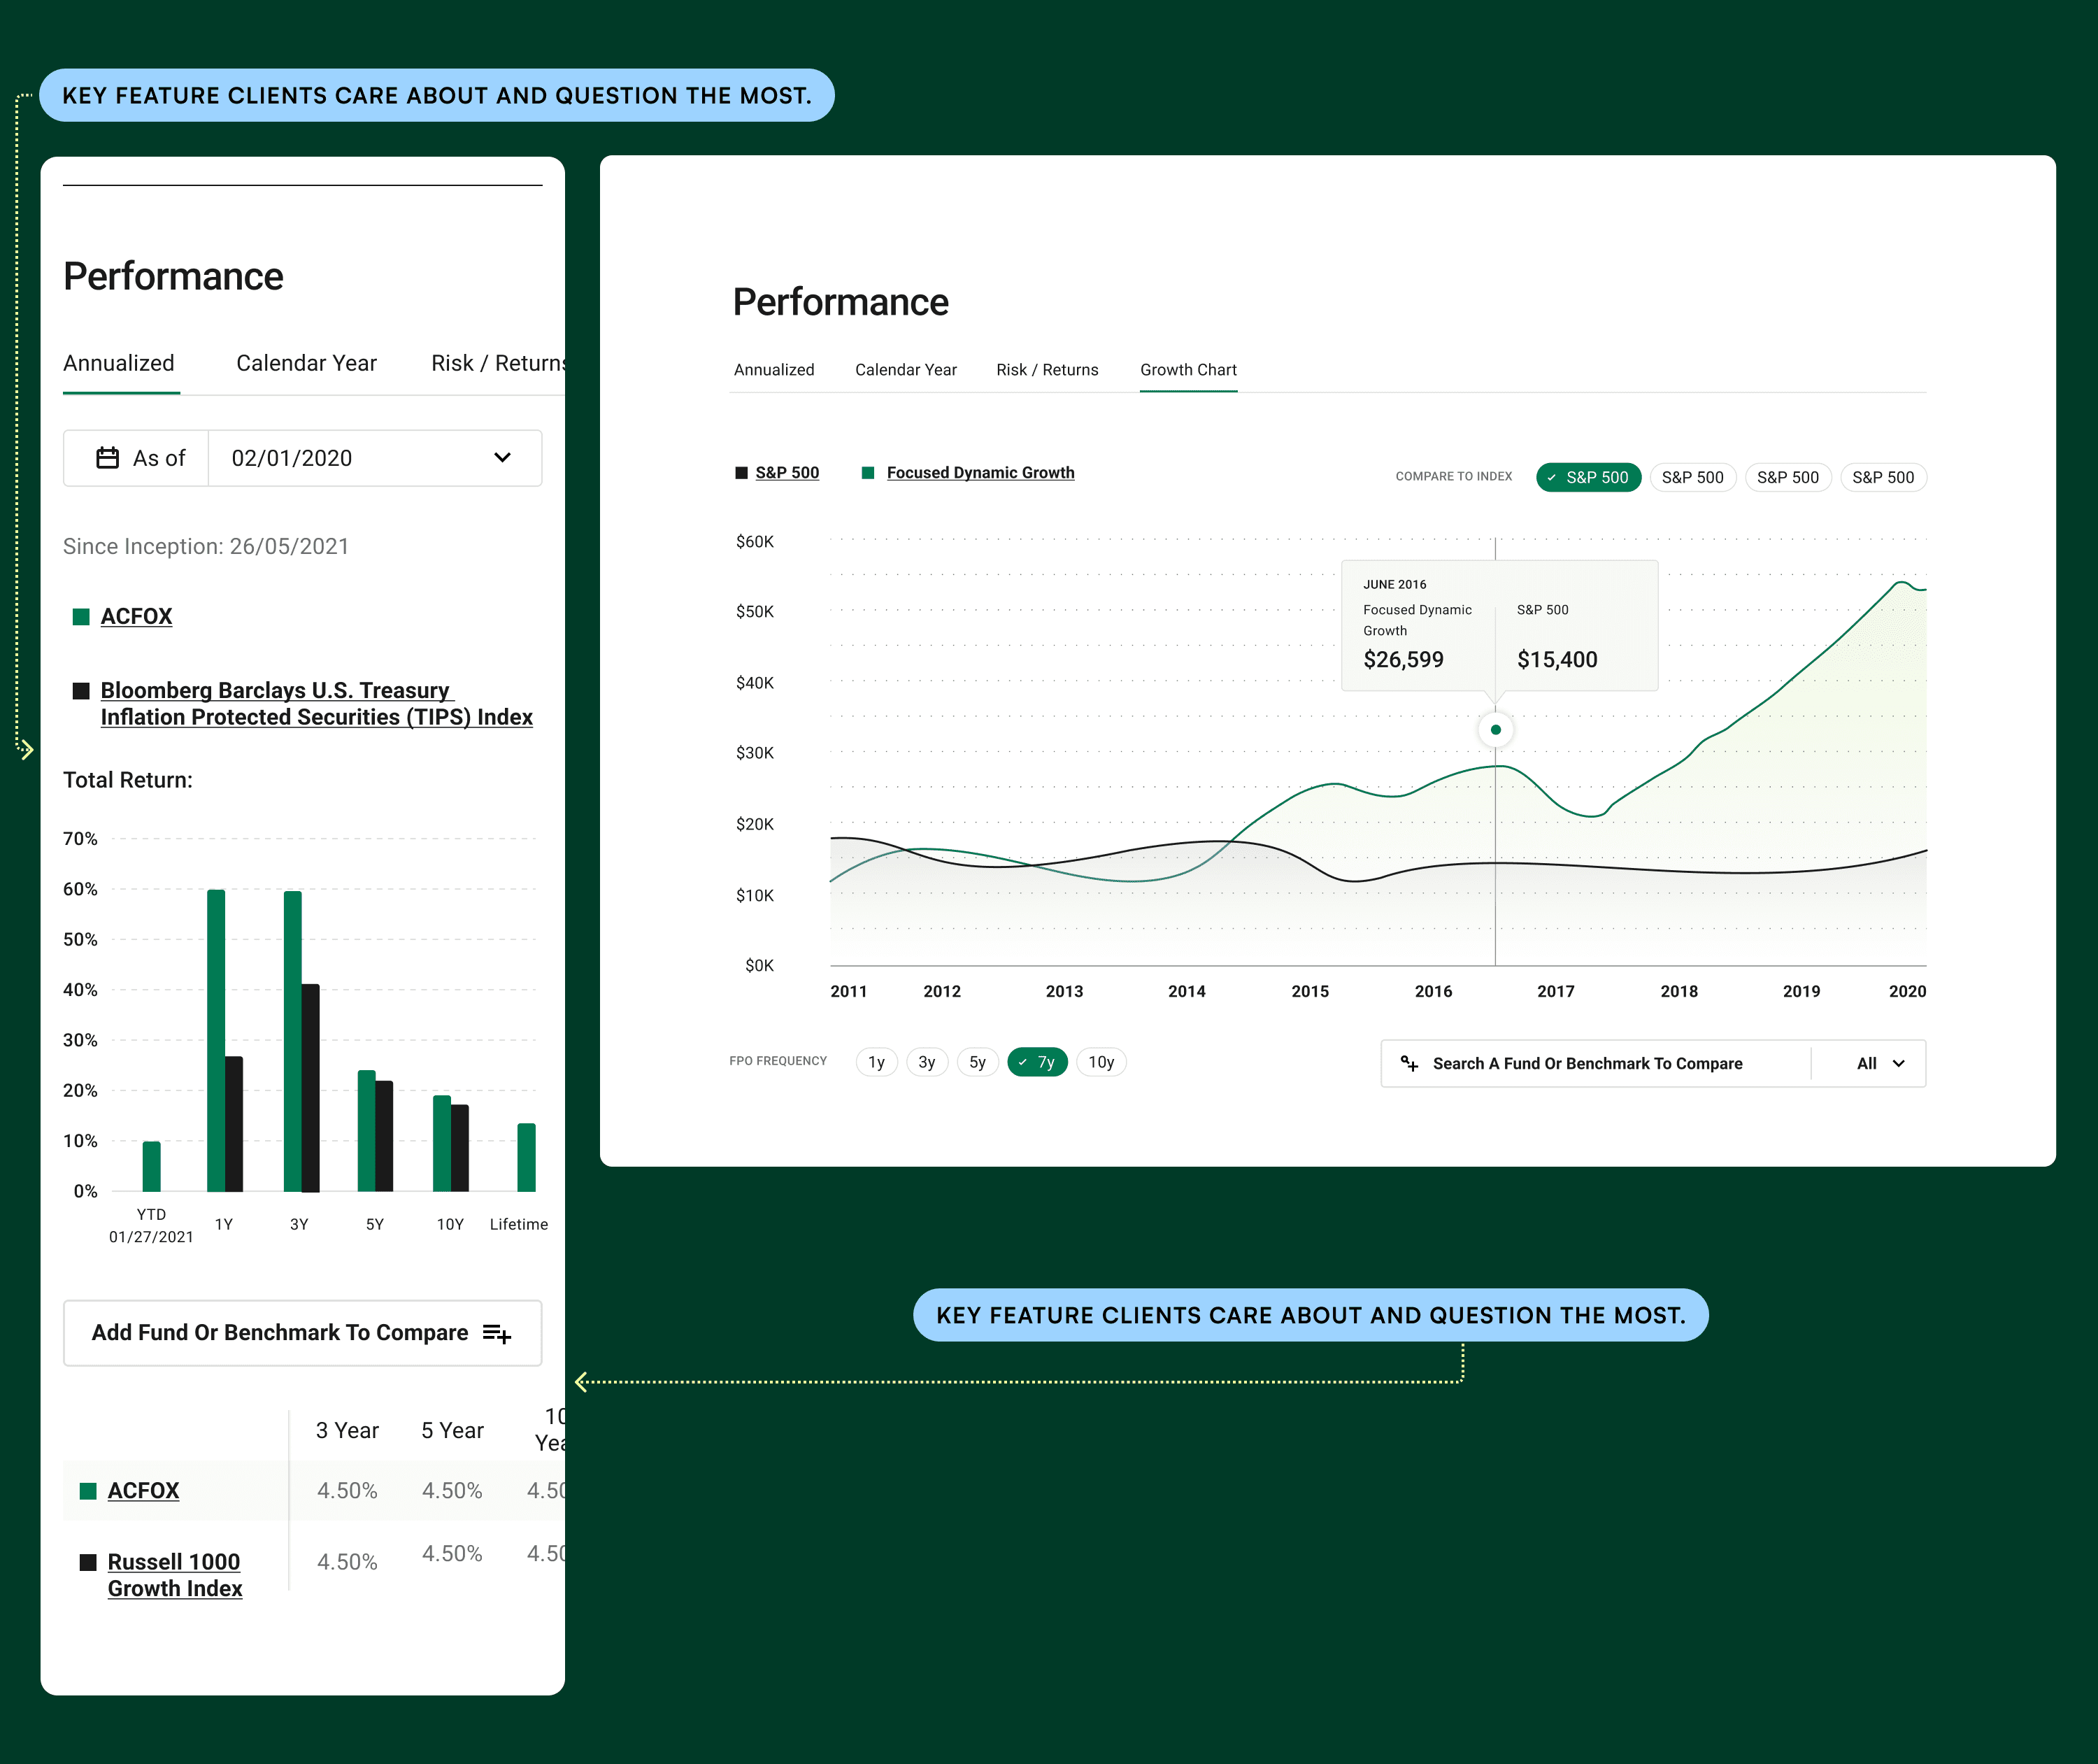Screen dimensions: 2098x1764
Task: Click the green Focused Dynamic Growth legend square
Action: coord(868,473)
